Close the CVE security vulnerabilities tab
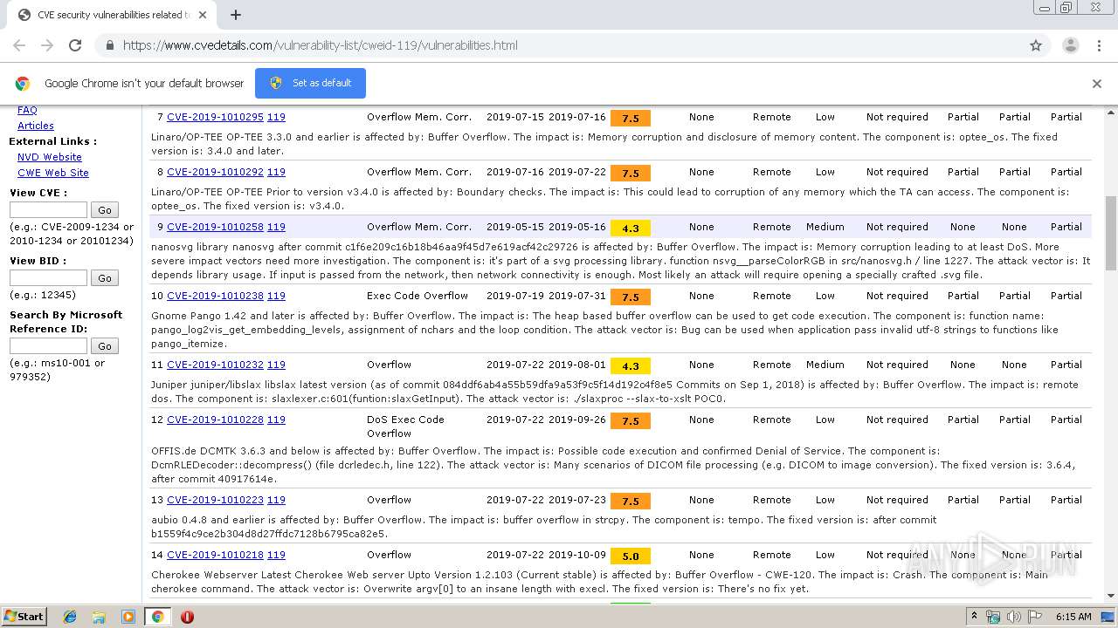The width and height of the screenshot is (1118, 628). click(x=203, y=15)
